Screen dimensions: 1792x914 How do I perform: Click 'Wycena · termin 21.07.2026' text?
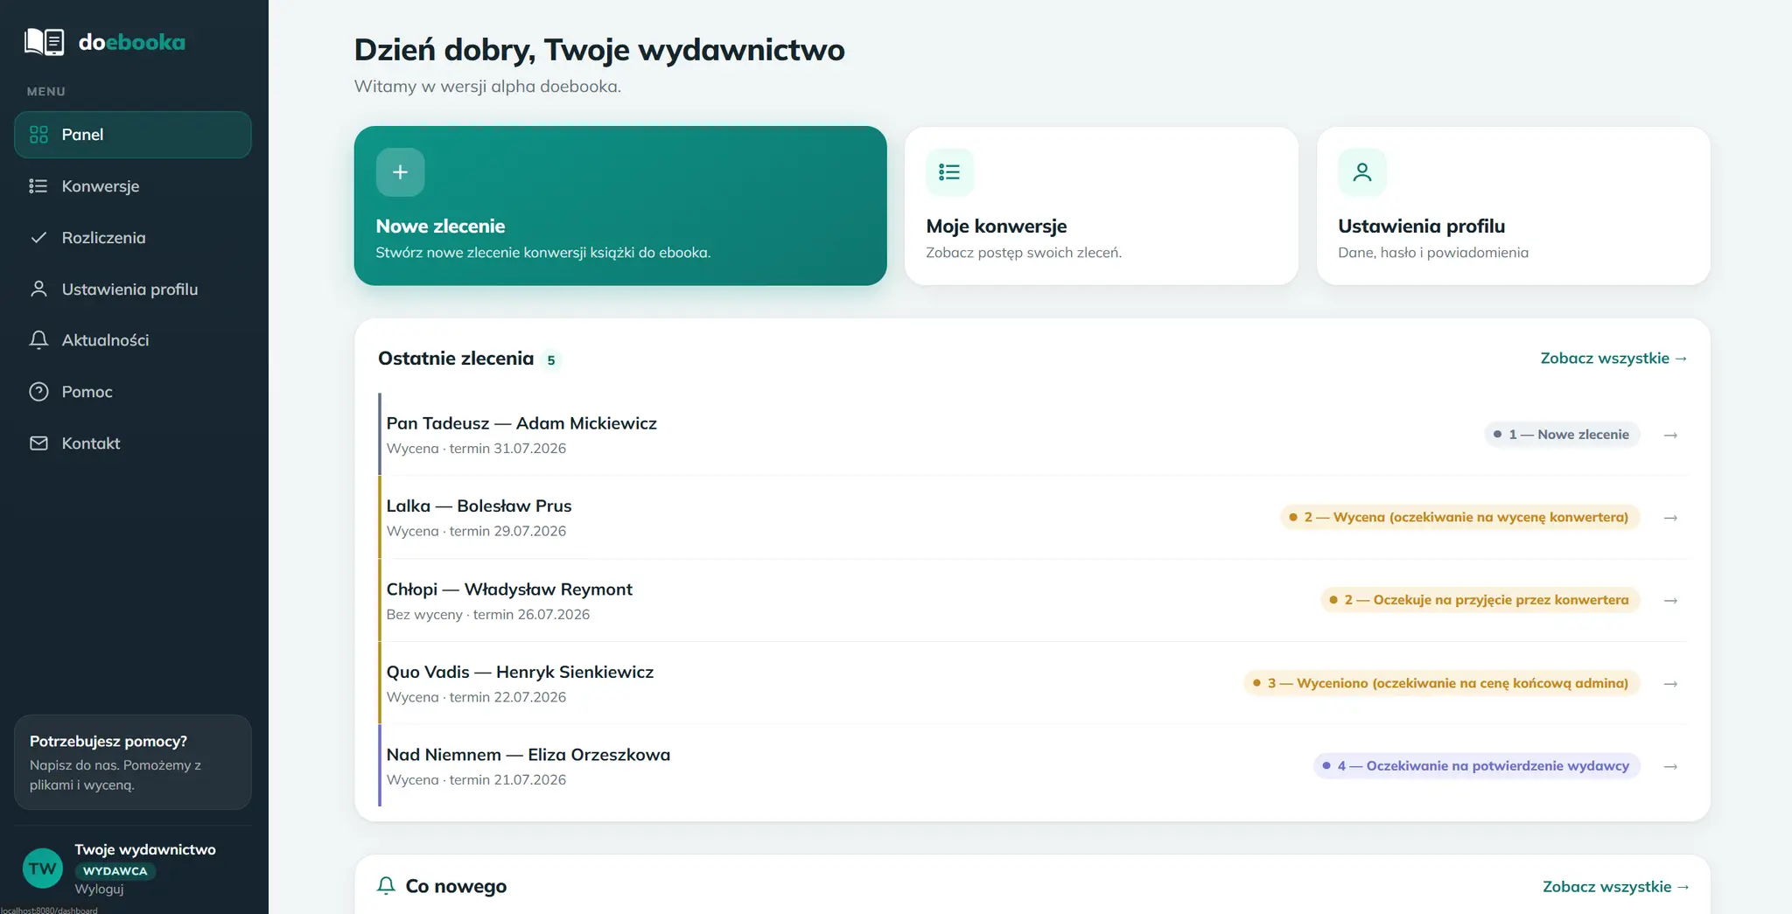pyautogui.click(x=476, y=780)
